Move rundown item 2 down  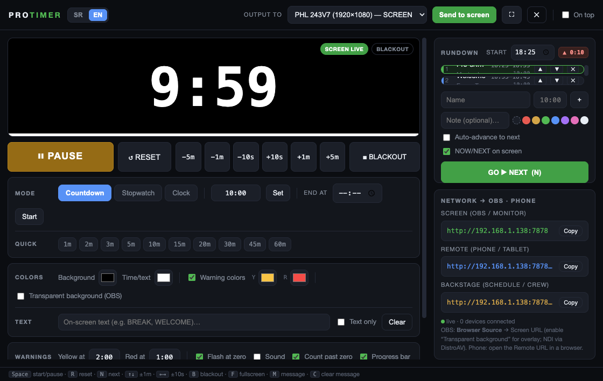point(557,80)
